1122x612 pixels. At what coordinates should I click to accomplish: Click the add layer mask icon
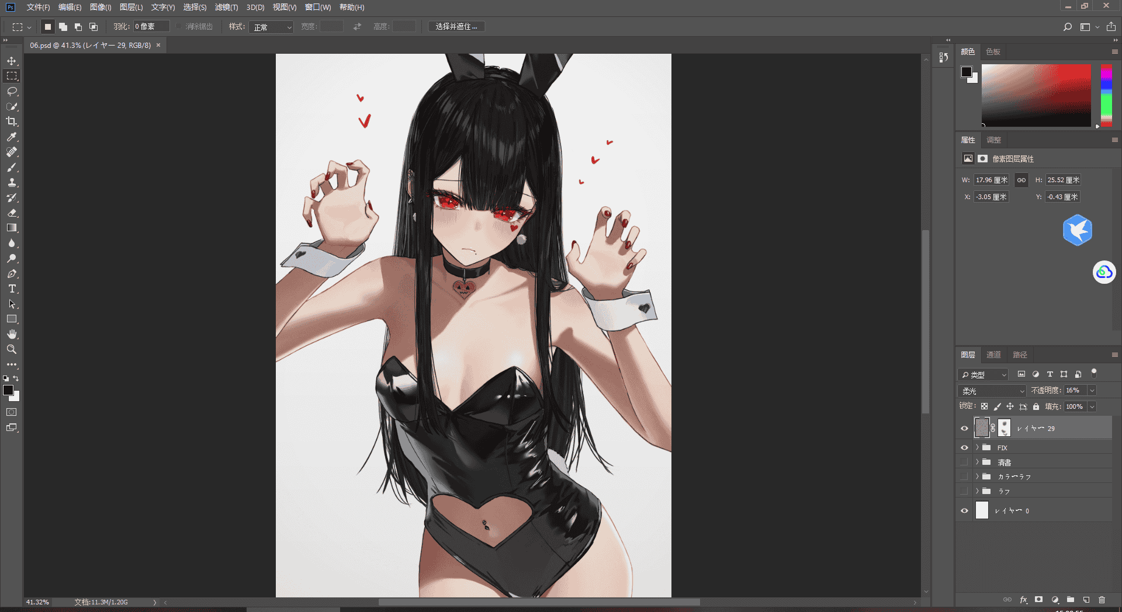(x=1038, y=600)
